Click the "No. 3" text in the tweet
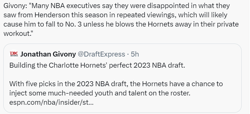The width and height of the screenshot is (250, 114). click(x=73, y=24)
